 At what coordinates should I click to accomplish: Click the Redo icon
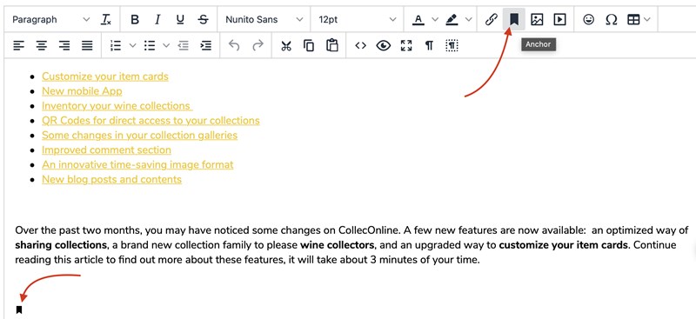tap(258, 45)
